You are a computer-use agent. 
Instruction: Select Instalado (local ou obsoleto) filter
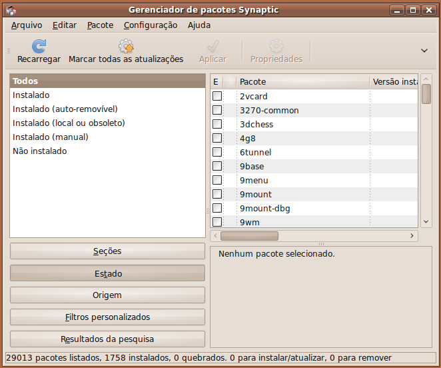(107, 123)
